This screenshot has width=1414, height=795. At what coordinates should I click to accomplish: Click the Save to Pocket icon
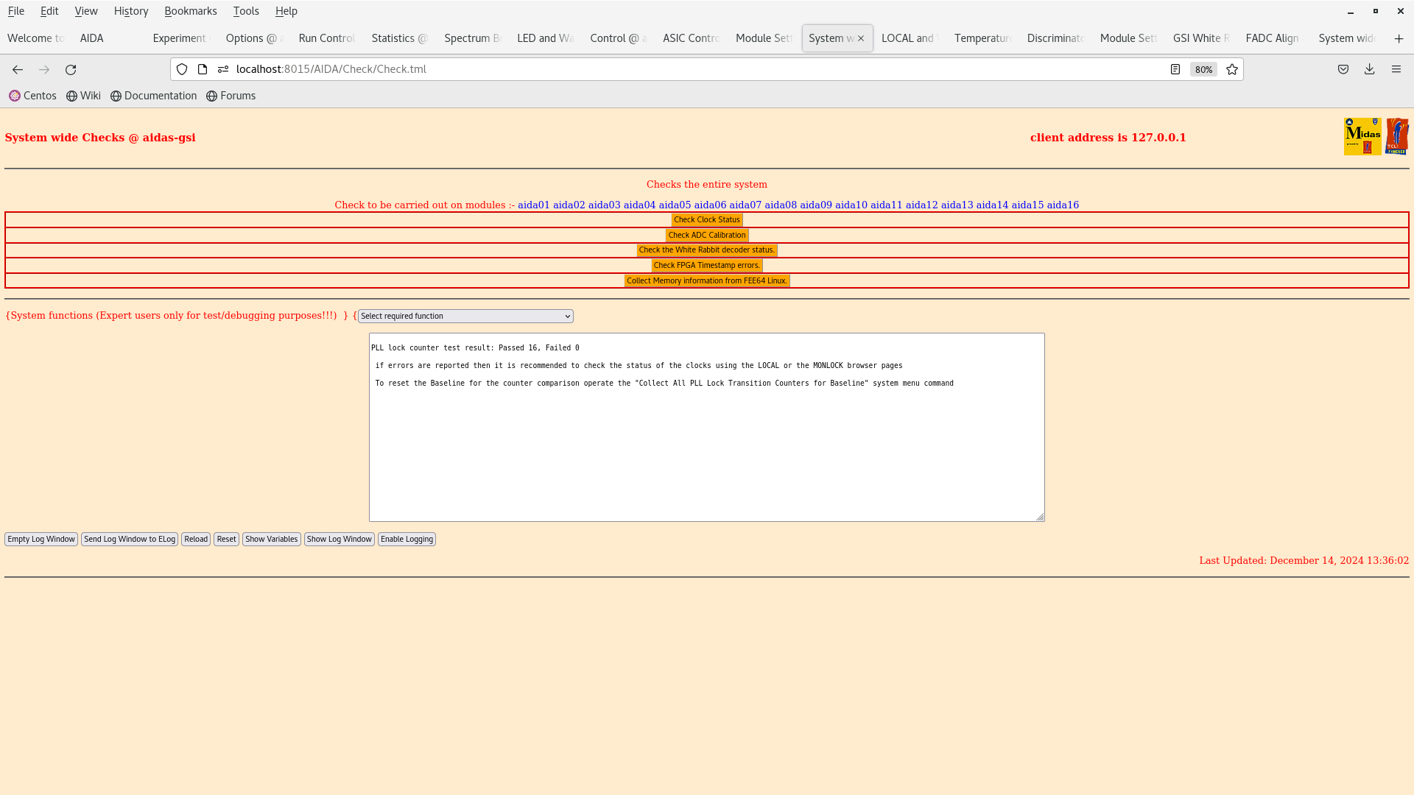click(x=1343, y=69)
